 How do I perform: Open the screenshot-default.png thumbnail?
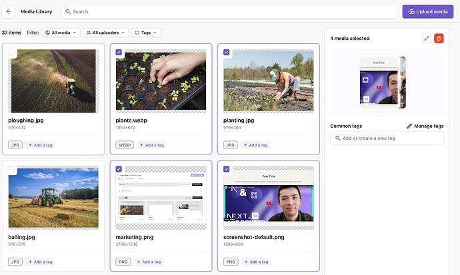point(269,198)
